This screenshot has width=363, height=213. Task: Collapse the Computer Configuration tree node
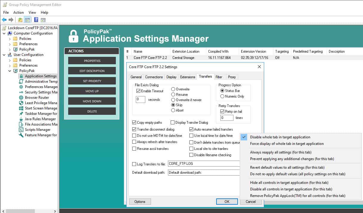tap(4, 33)
